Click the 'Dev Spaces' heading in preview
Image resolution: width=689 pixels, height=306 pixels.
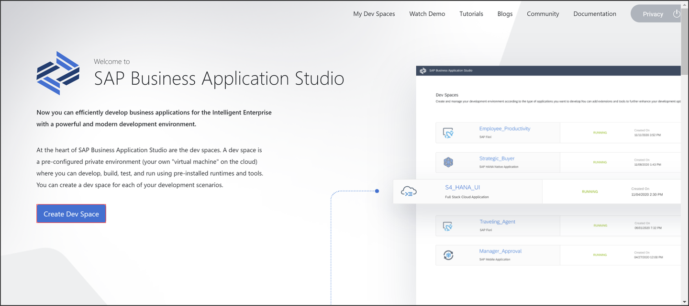447,95
